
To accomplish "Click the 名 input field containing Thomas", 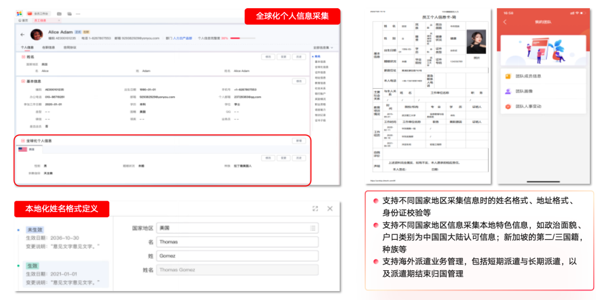I will click(237, 242).
